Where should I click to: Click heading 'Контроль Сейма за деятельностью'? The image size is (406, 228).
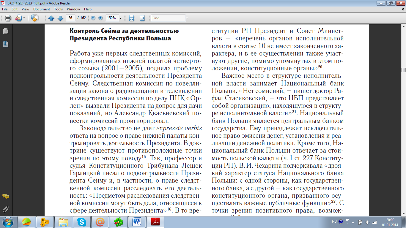pos(124,31)
